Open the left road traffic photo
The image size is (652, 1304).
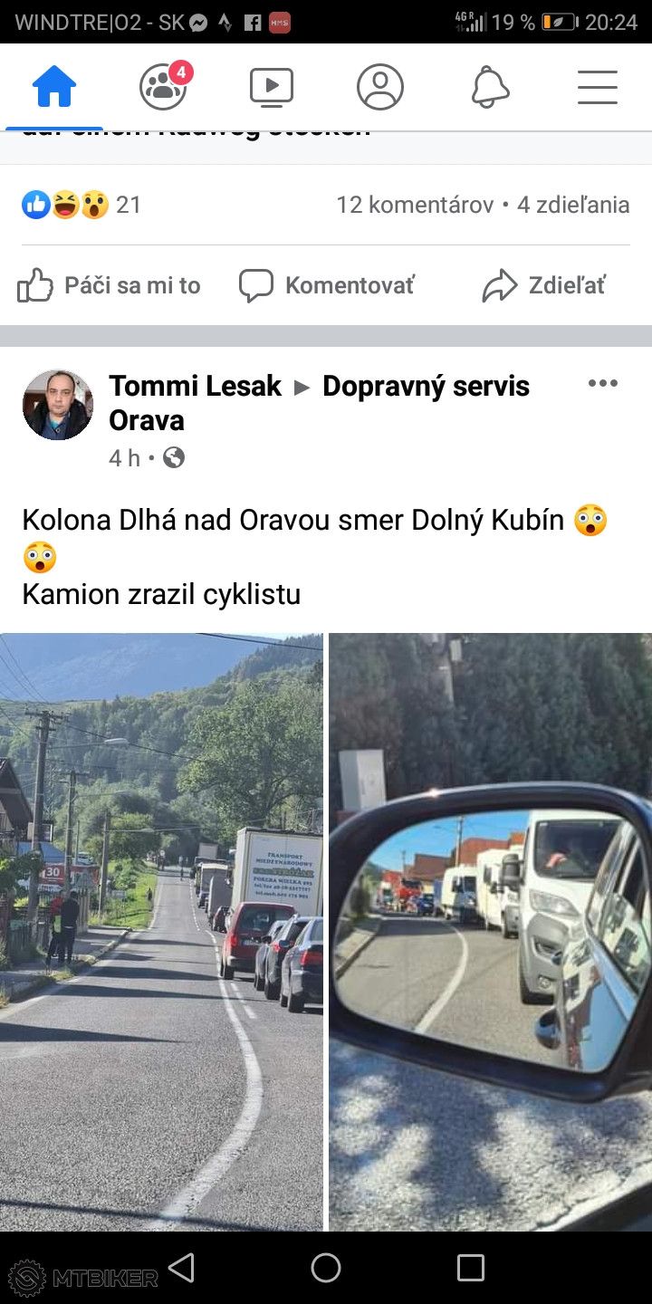tap(161, 932)
